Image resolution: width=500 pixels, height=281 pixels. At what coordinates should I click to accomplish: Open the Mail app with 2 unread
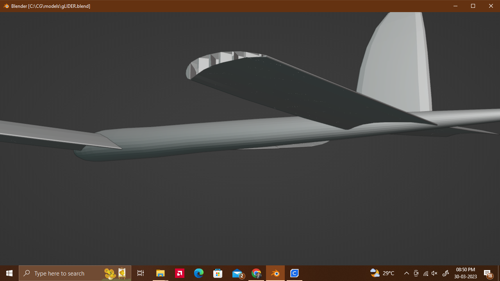pos(237,273)
